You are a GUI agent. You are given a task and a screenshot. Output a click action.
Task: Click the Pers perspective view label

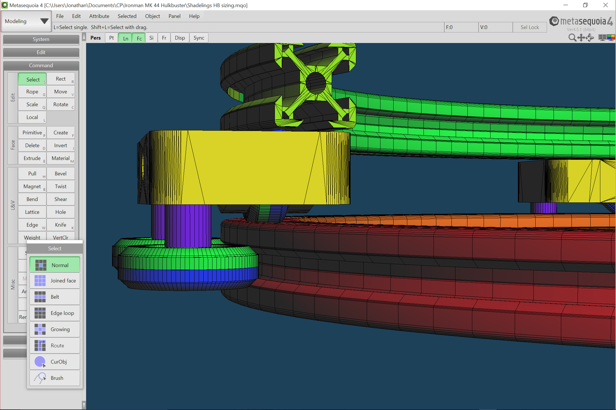96,38
